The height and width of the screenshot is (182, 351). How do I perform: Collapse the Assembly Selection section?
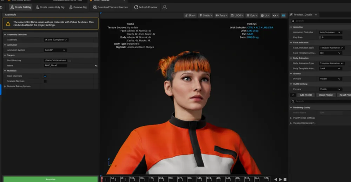point(5,35)
